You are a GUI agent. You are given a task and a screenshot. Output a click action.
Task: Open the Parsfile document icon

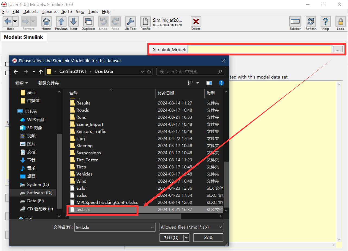pos(145,21)
